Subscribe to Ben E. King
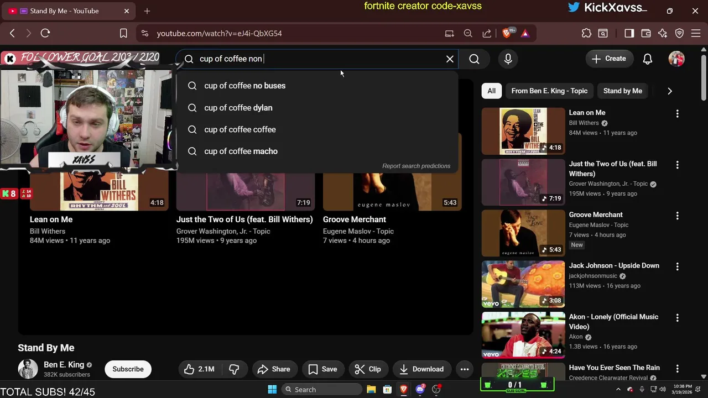Image resolution: width=708 pixels, height=398 pixels. pyautogui.click(x=128, y=369)
